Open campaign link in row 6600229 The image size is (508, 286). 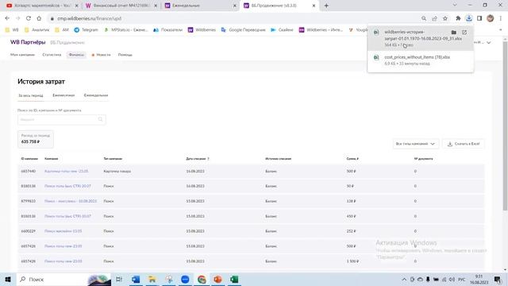tap(63, 231)
